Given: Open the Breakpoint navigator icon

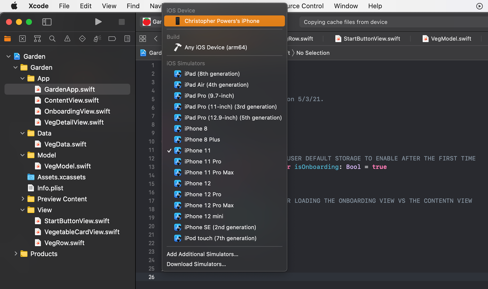Looking at the screenshot, I should tap(112, 39).
